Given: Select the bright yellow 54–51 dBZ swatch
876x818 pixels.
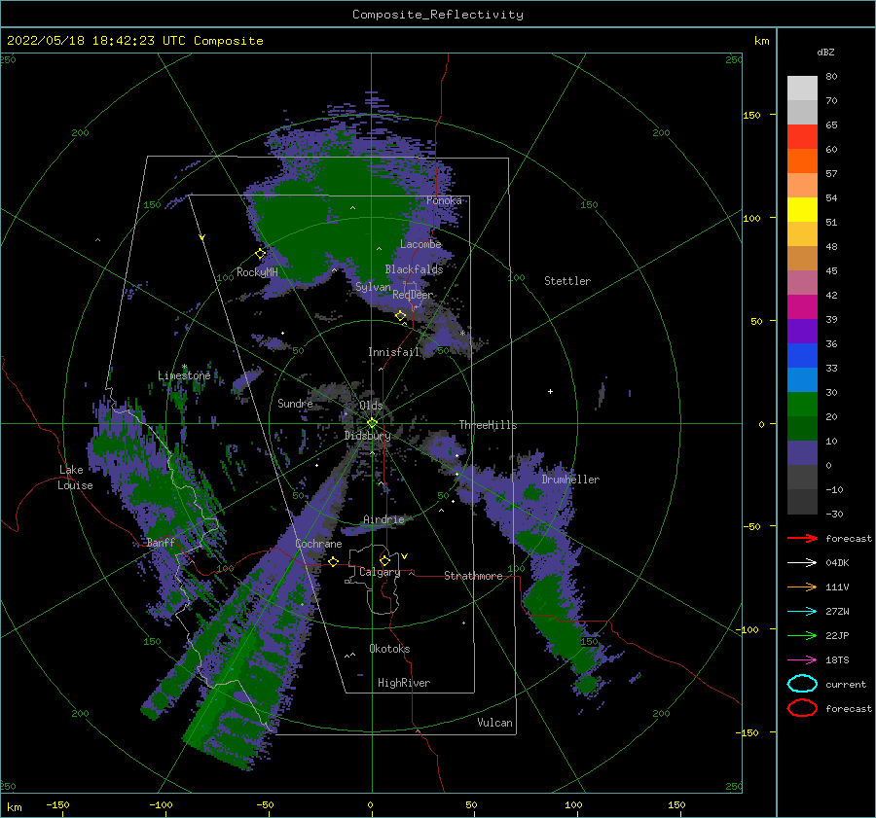Looking at the screenshot, I should (x=802, y=210).
